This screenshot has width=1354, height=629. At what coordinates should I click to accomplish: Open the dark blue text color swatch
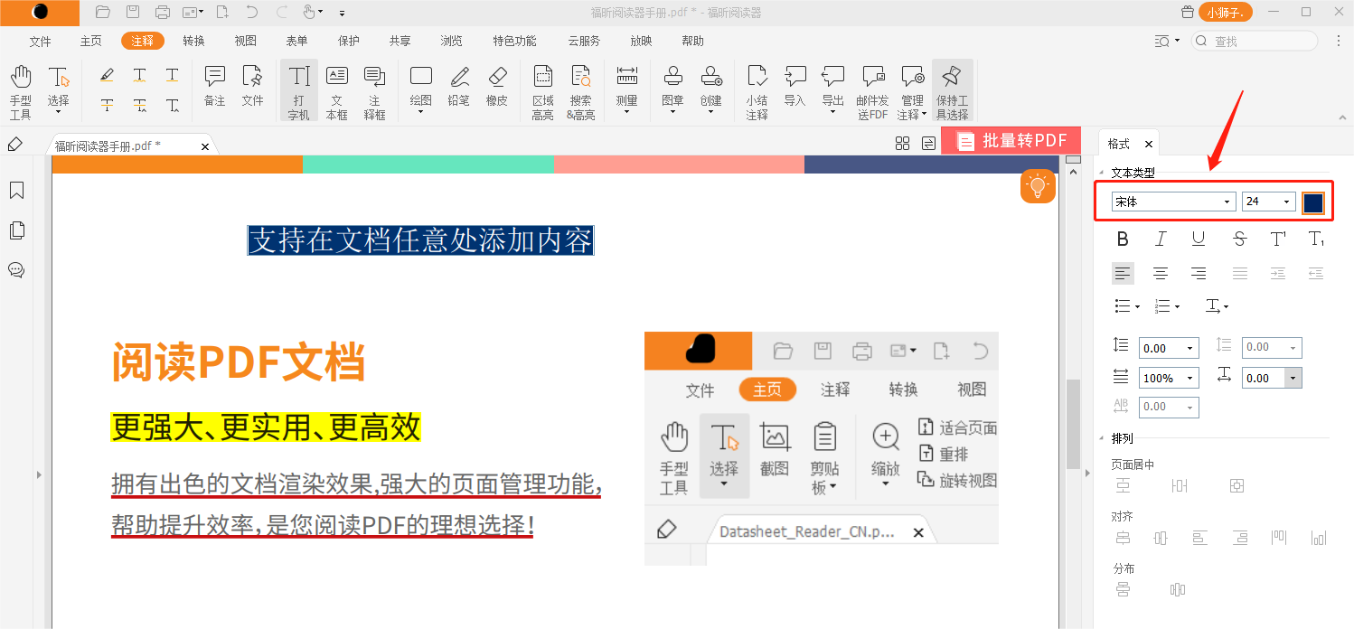coord(1312,202)
